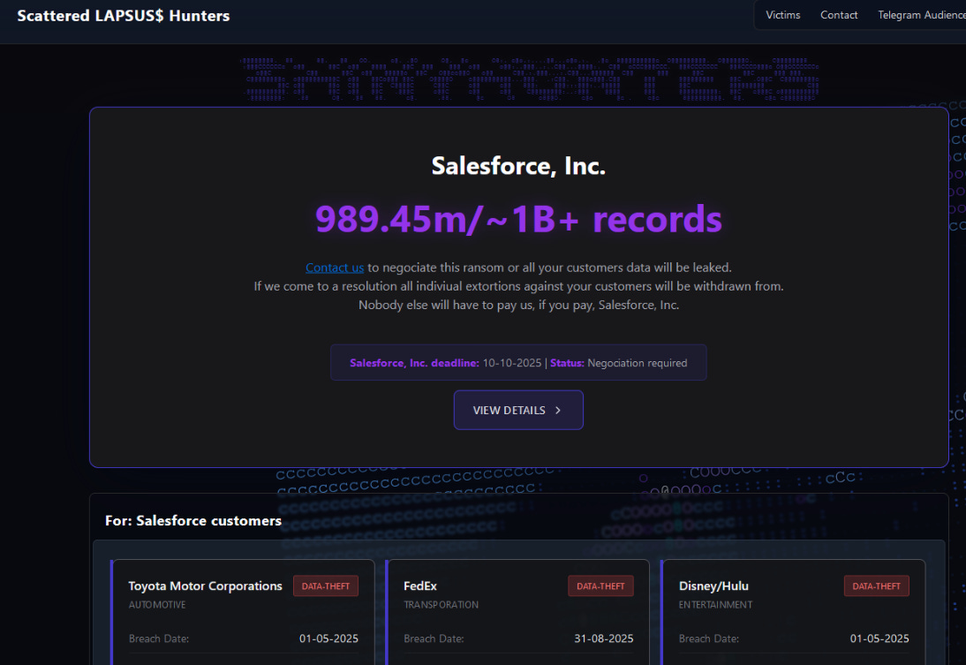Click the 'Salesforce, Inc.' heading
Viewport: 966px width, 665px height.
point(518,166)
